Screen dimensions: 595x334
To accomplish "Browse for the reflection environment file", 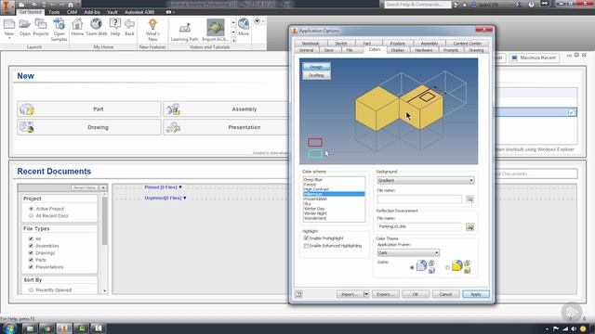I will (x=469, y=226).
